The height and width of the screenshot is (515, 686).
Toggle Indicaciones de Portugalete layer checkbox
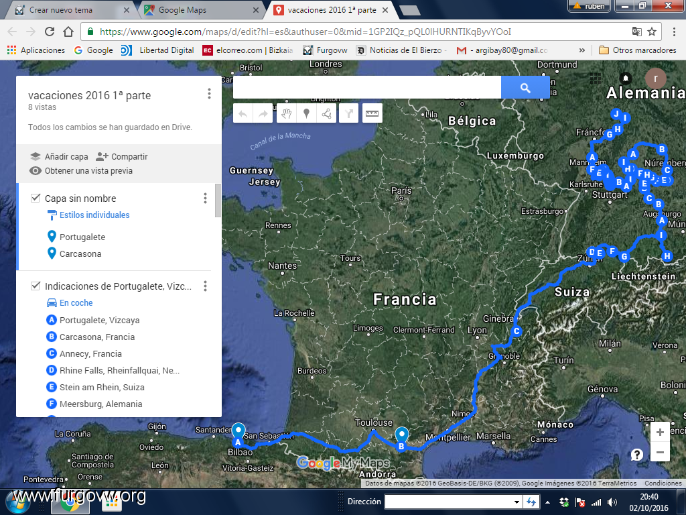tap(36, 286)
